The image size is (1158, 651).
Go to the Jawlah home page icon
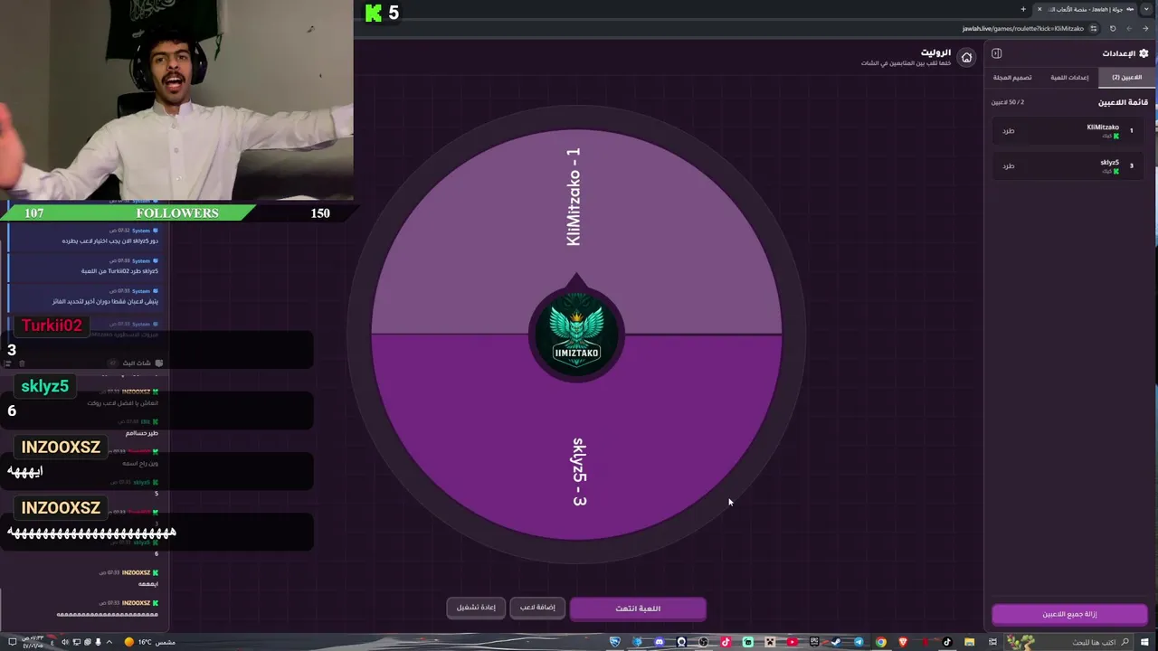point(966,58)
